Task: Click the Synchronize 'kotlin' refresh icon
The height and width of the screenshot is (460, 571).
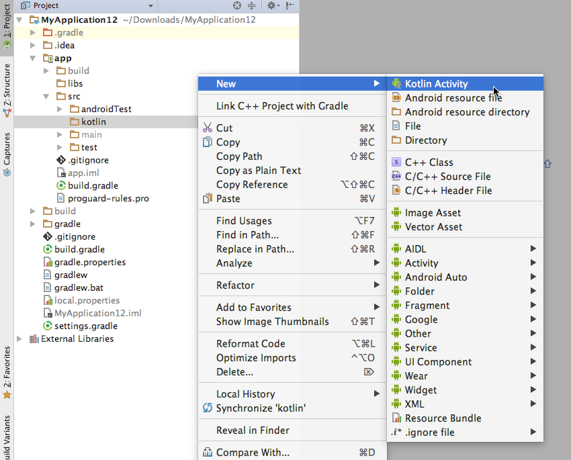Action: pyautogui.click(x=208, y=408)
